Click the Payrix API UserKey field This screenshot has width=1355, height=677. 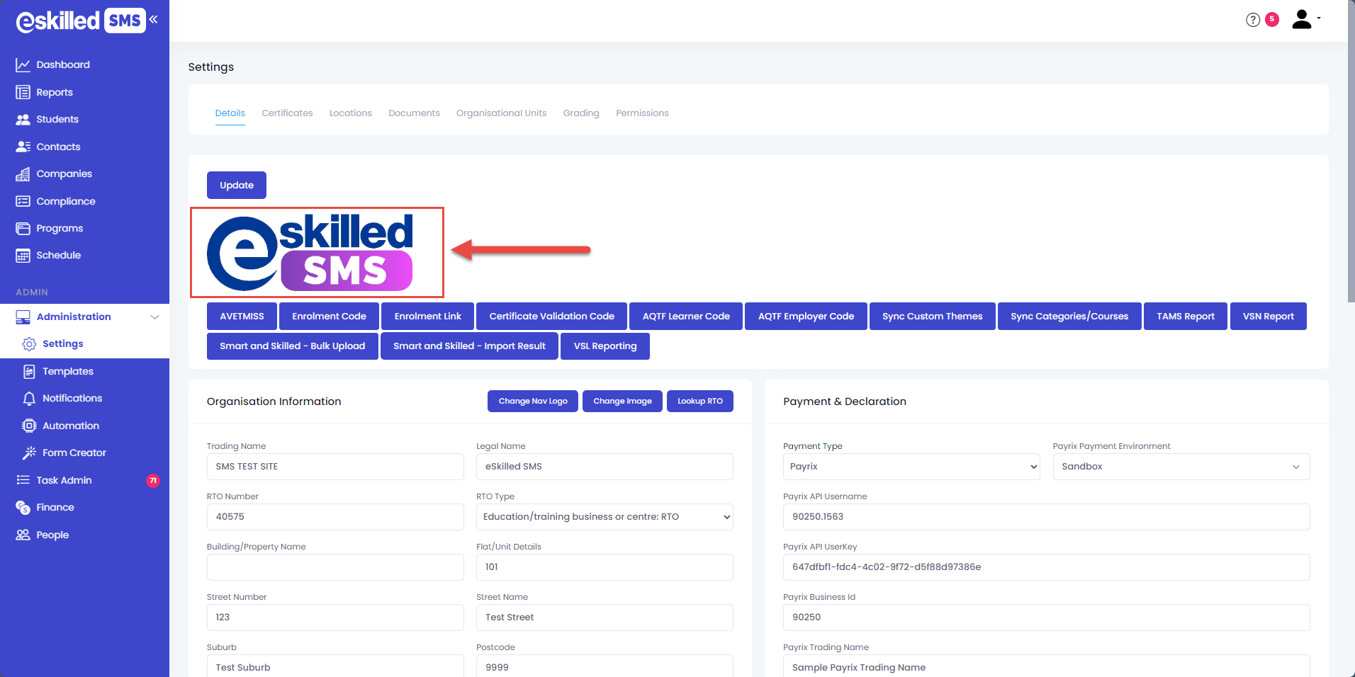[1046, 567]
